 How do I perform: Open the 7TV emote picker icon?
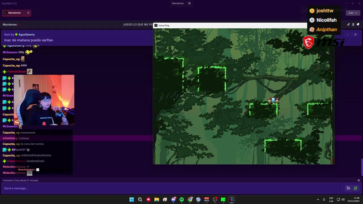coord(348,188)
